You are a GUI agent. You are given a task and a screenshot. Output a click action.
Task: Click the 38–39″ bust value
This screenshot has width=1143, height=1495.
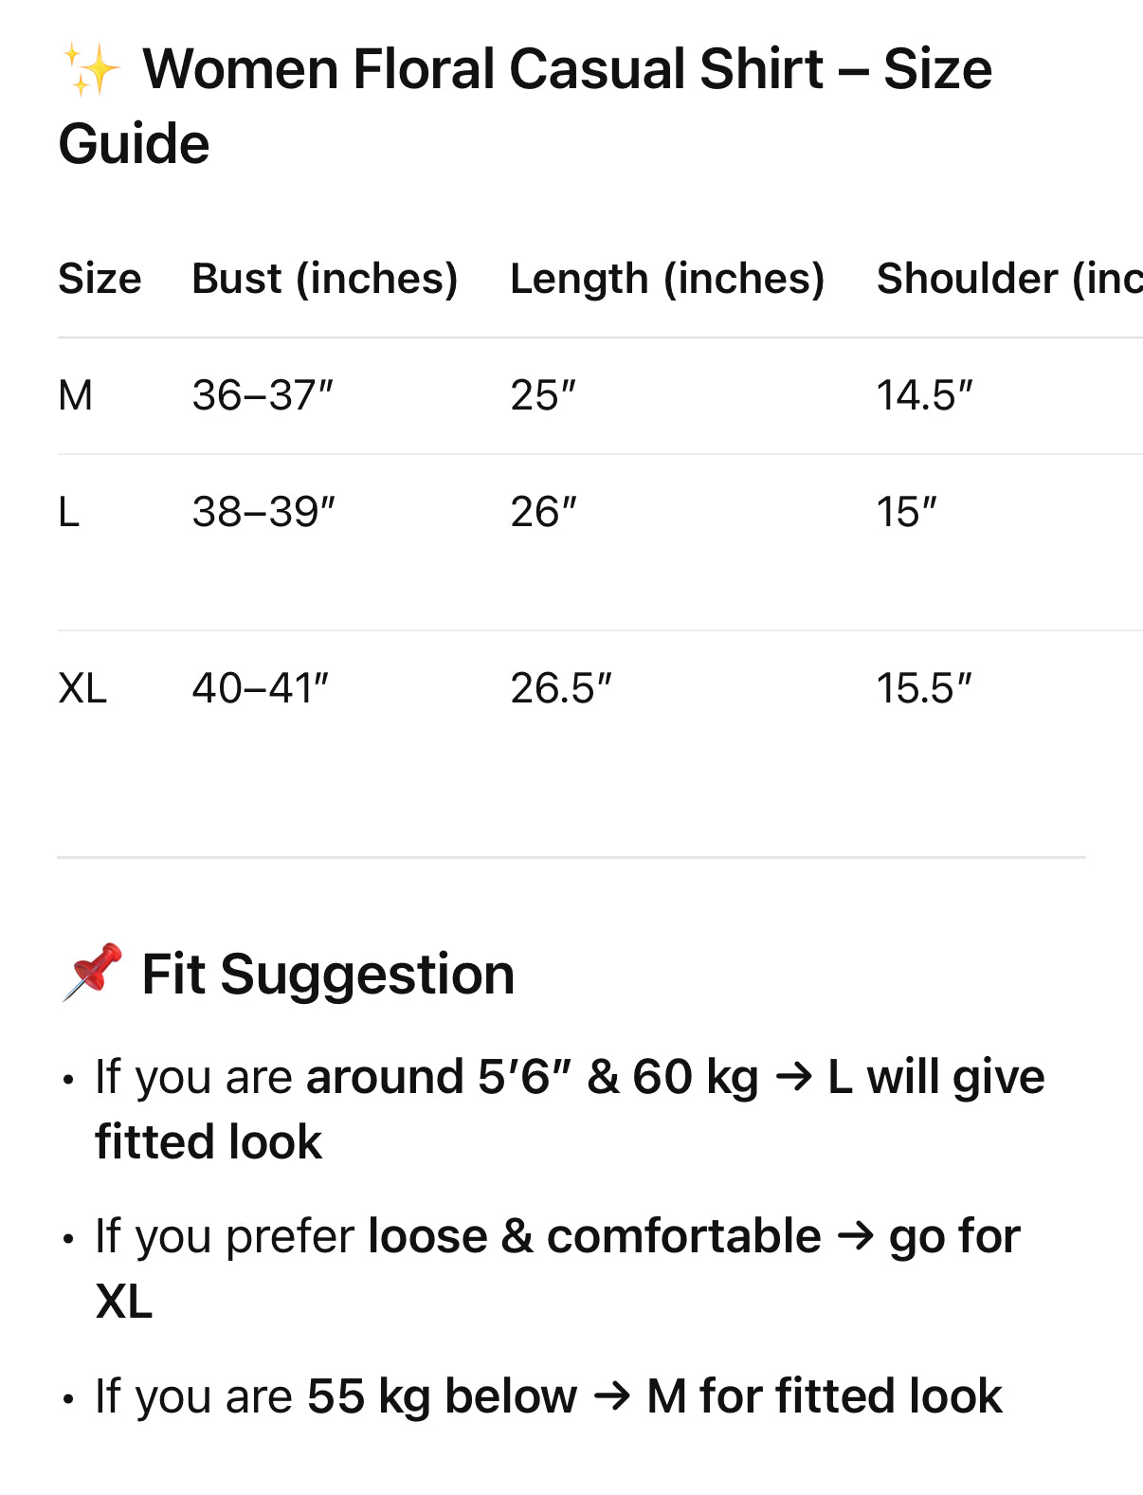point(263,512)
